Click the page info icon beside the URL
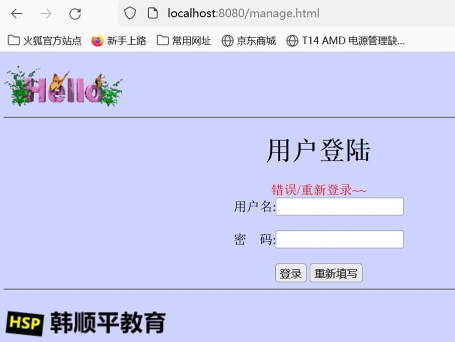Screen dimensions: 455x342 (153, 13)
